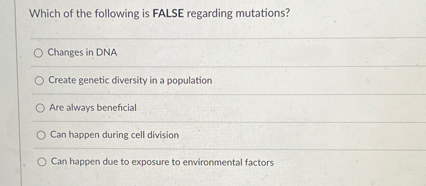Select the 'Are always beneficial' radio button
This screenshot has width=426, height=186.
(40, 108)
